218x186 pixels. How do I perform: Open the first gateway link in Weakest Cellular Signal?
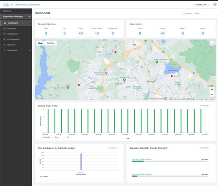pyautogui.click(x=142, y=159)
